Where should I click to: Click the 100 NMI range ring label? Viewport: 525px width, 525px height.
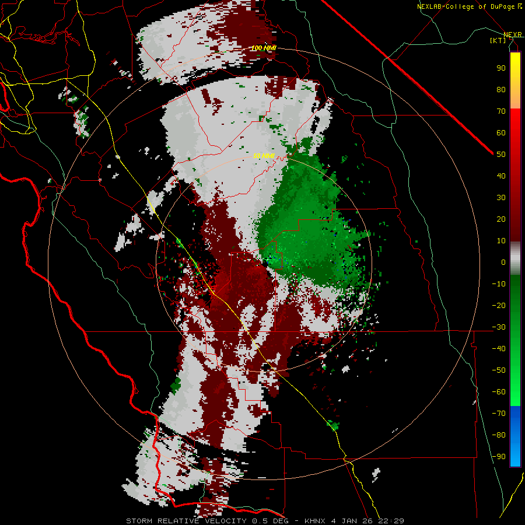[x=264, y=48]
